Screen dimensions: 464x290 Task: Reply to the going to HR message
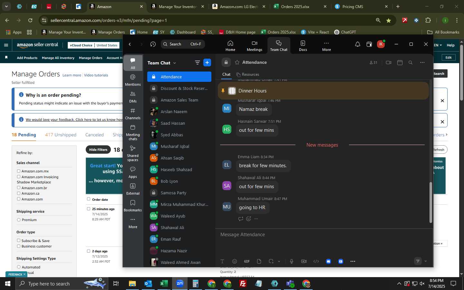tap(241, 219)
